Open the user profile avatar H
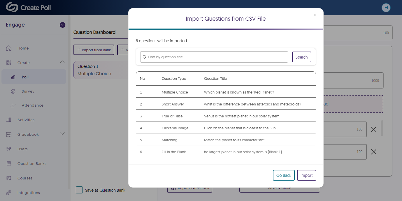This screenshot has width=402, height=201. (x=386, y=8)
